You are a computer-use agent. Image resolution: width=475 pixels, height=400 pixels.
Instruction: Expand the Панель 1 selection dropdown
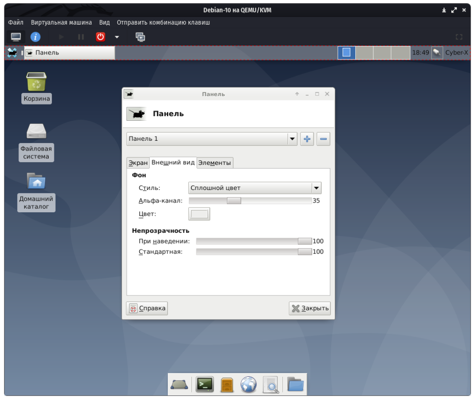tap(292, 139)
